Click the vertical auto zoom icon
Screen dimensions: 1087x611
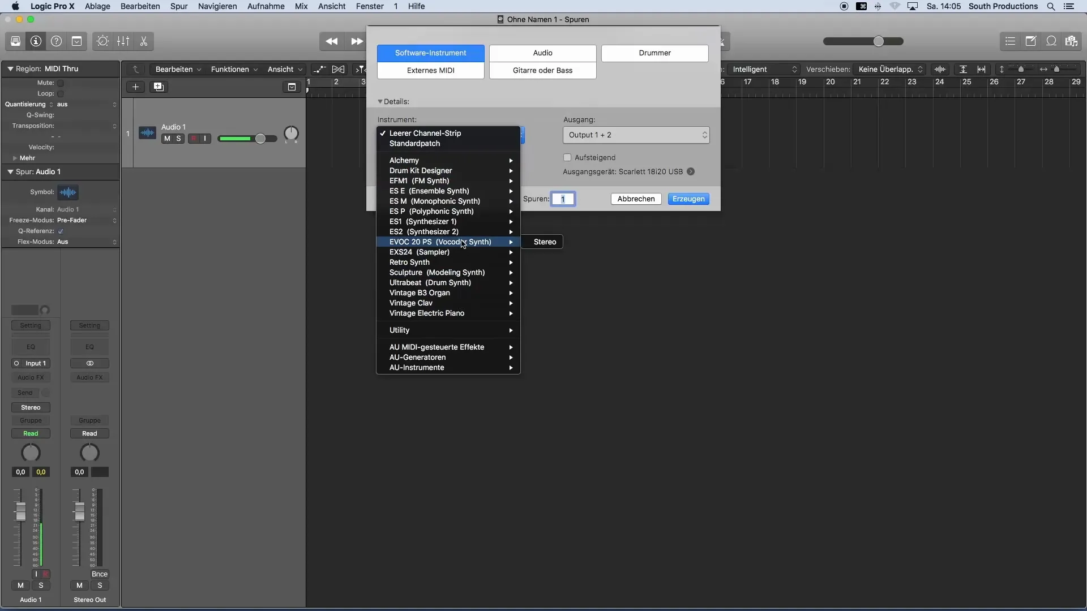point(963,69)
